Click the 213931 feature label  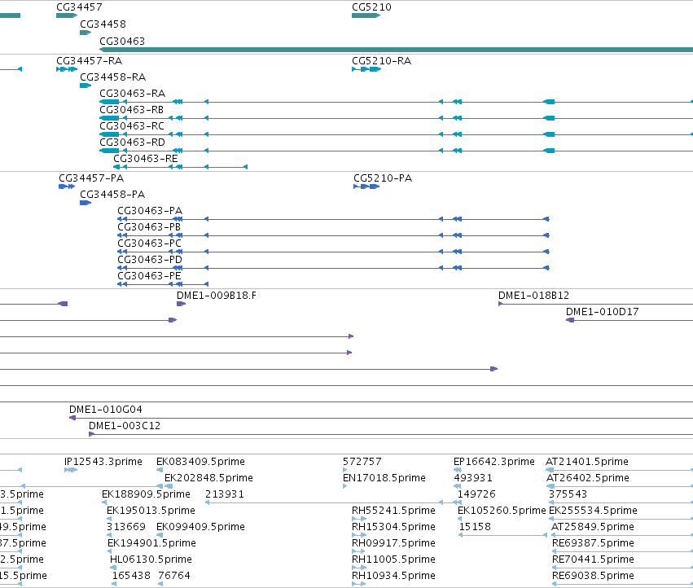[x=225, y=494]
